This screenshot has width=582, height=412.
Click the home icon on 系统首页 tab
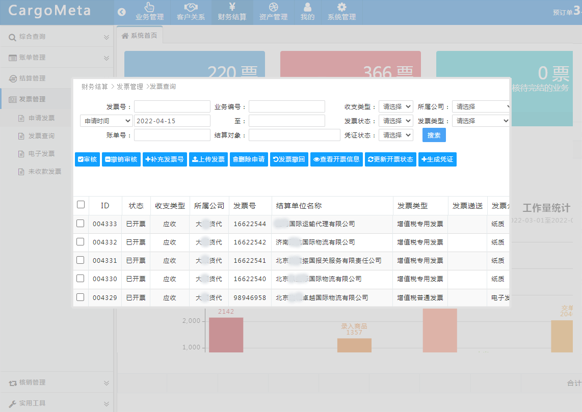pos(125,36)
